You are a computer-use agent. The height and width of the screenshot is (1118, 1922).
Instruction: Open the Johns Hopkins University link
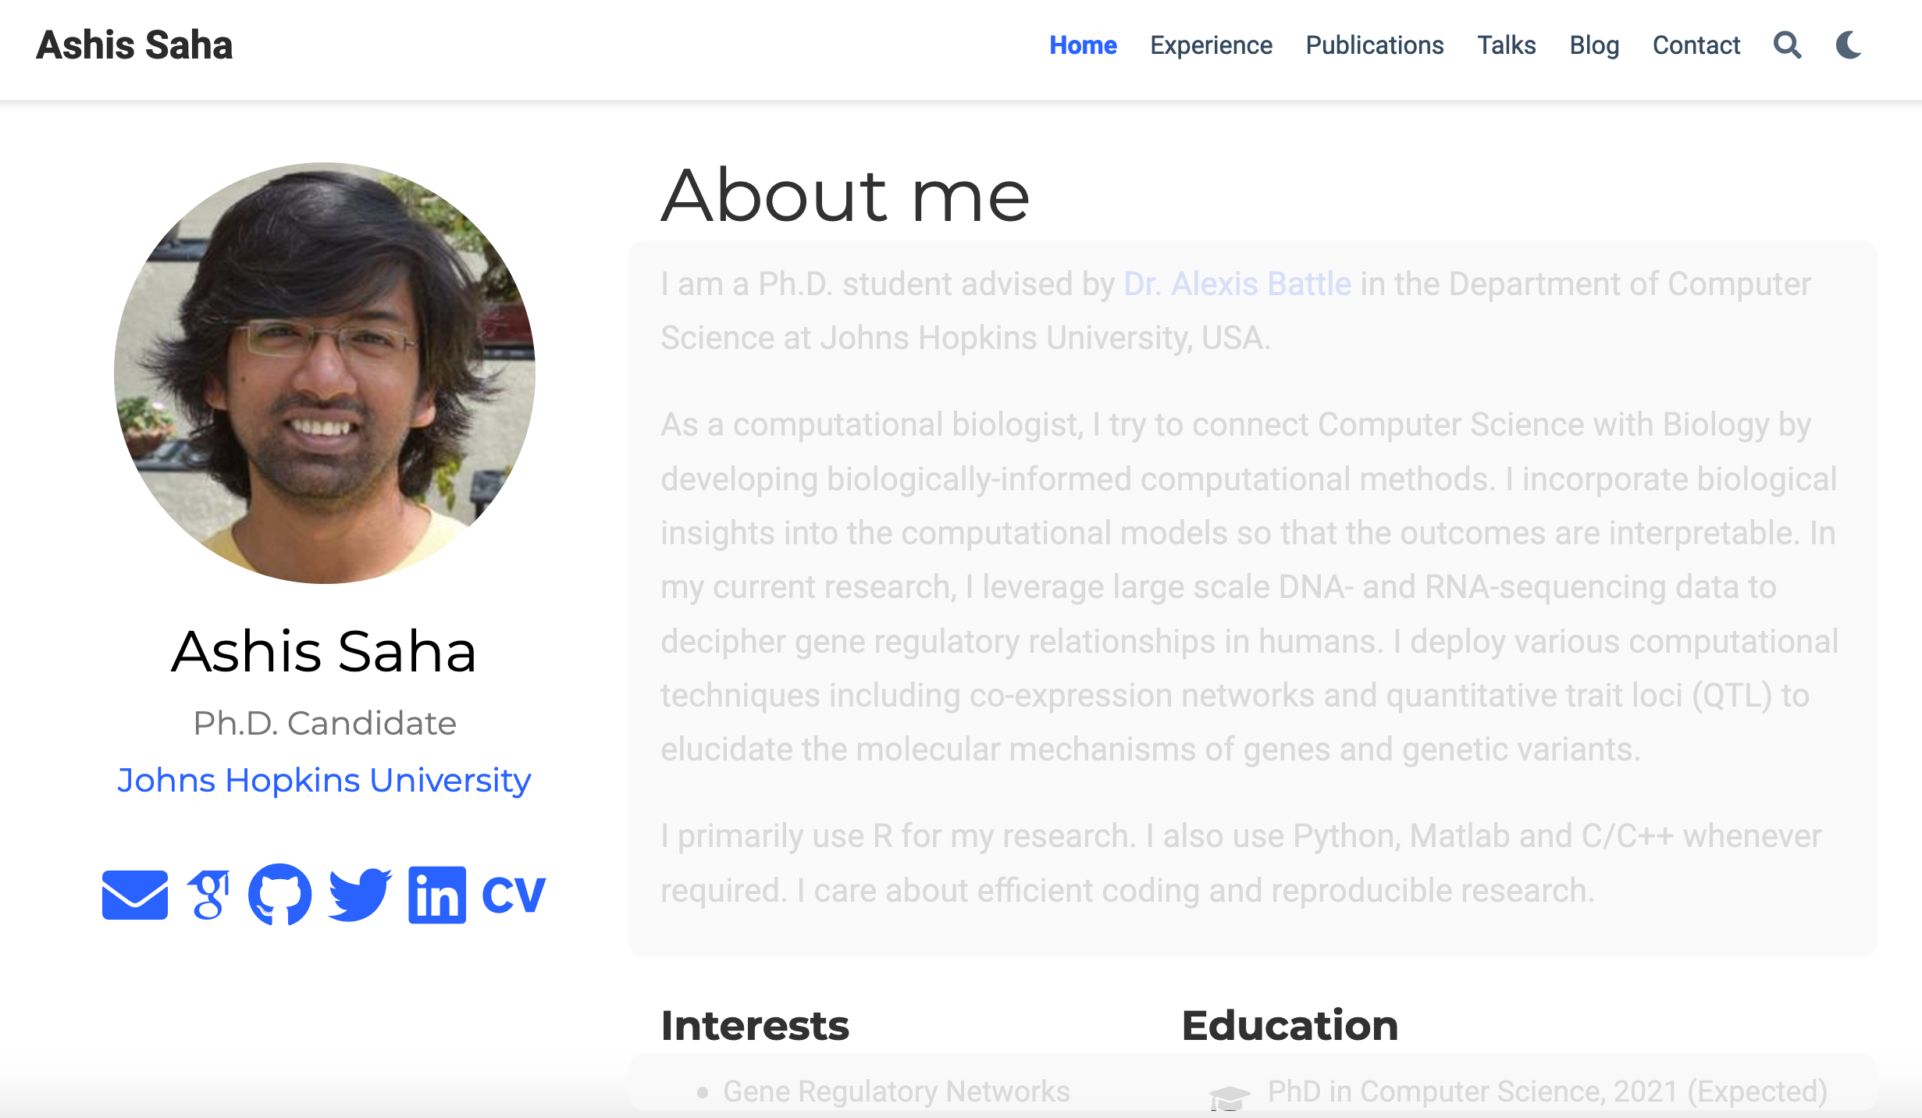[x=324, y=780]
